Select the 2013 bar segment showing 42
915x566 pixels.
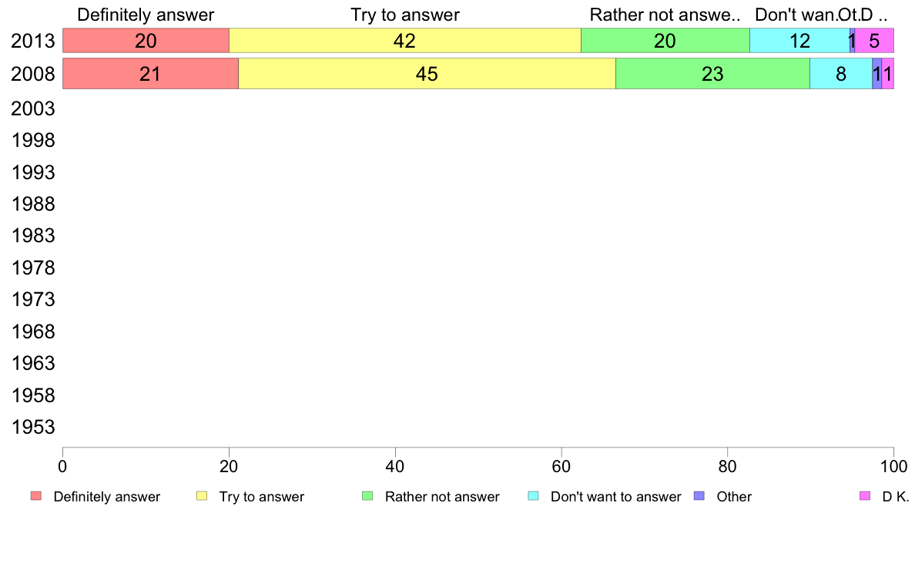tap(405, 40)
